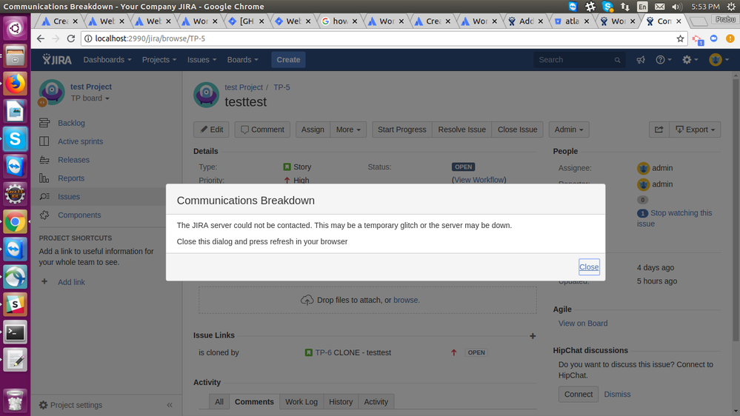Collapse the sidebar with chevron icon

(x=170, y=405)
